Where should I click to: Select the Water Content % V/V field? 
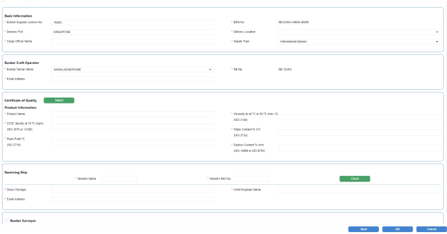pos(359,133)
